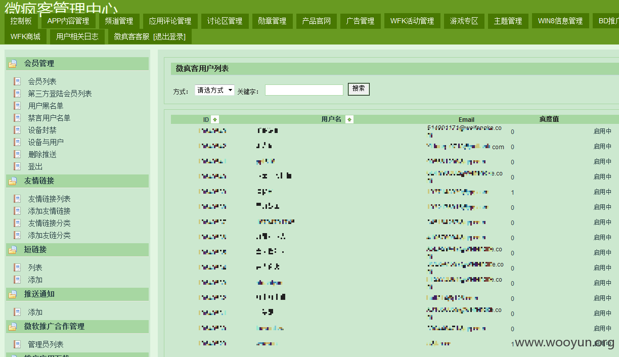Screen dimensions: 619x357
Task: Click the 退出登录 link
Action: (x=169, y=36)
